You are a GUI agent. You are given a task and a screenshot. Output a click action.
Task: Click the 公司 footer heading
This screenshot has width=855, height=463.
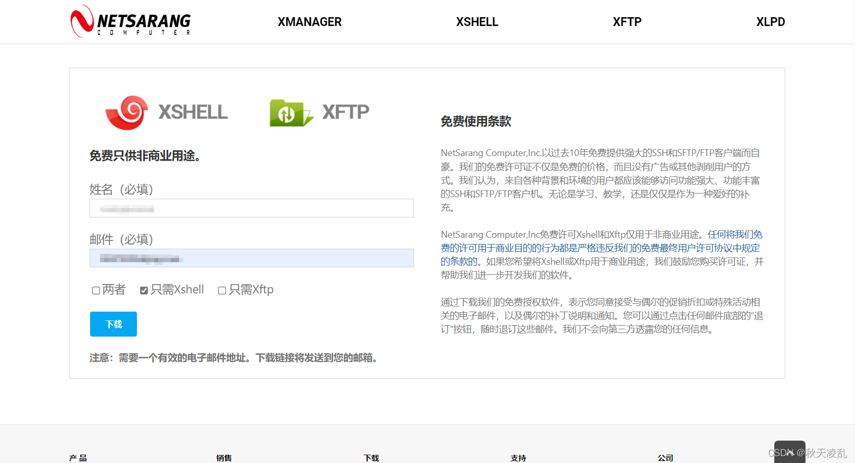coord(665,458)
